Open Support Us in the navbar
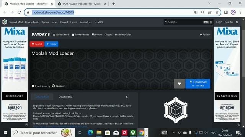Viewport: 245px width, 137px height. click(85, 22)
